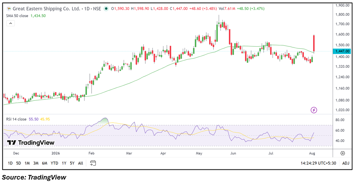The image size is (355, 182).
Task: Click the Great Eastern Shipping flag logo
Action: pos(9,9)
